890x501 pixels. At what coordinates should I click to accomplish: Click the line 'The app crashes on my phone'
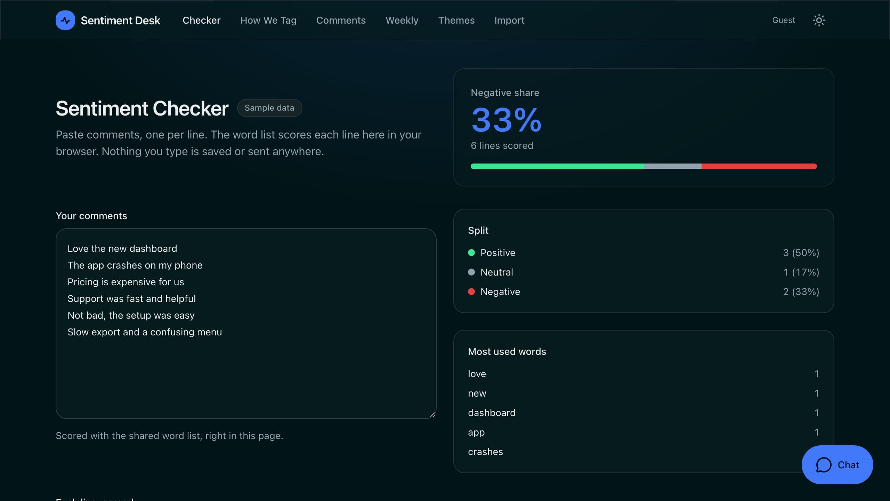click(135, 265)
